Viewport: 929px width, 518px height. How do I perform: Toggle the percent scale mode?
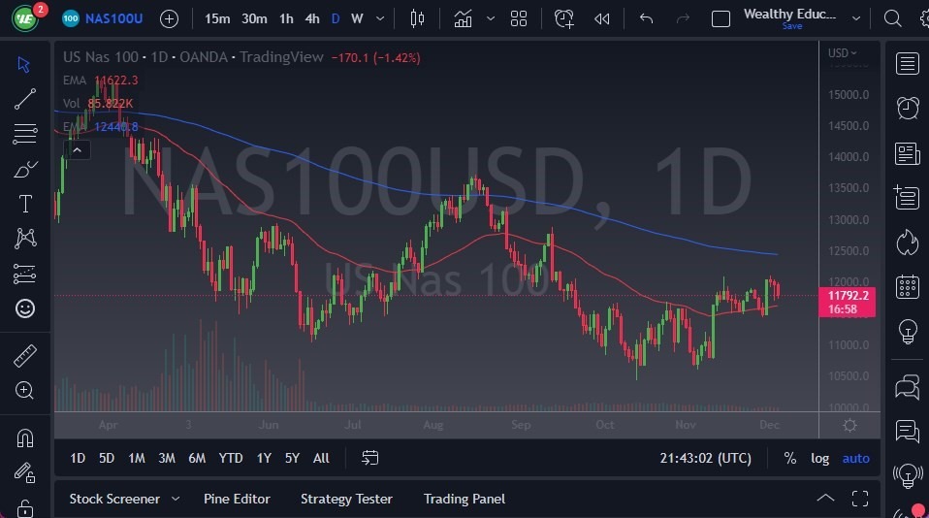789,458
